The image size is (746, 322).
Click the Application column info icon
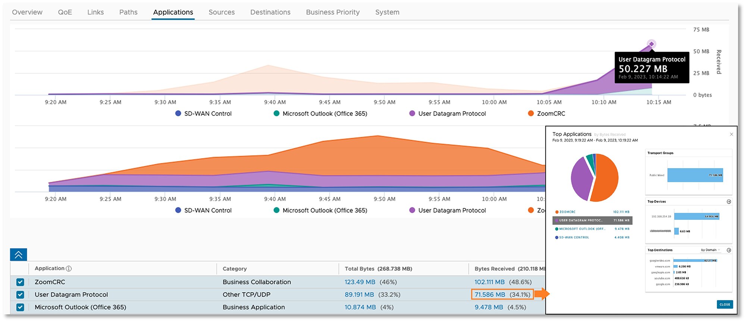tap(69, 269)
